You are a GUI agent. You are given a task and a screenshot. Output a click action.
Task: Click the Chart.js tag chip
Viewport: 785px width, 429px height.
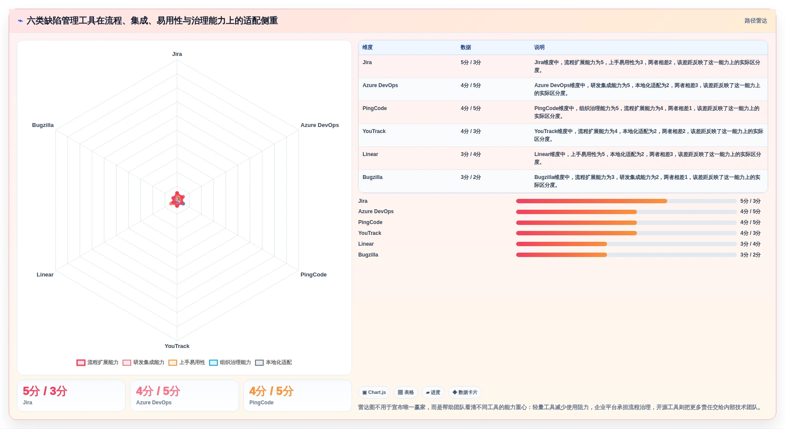click(374, 393)
